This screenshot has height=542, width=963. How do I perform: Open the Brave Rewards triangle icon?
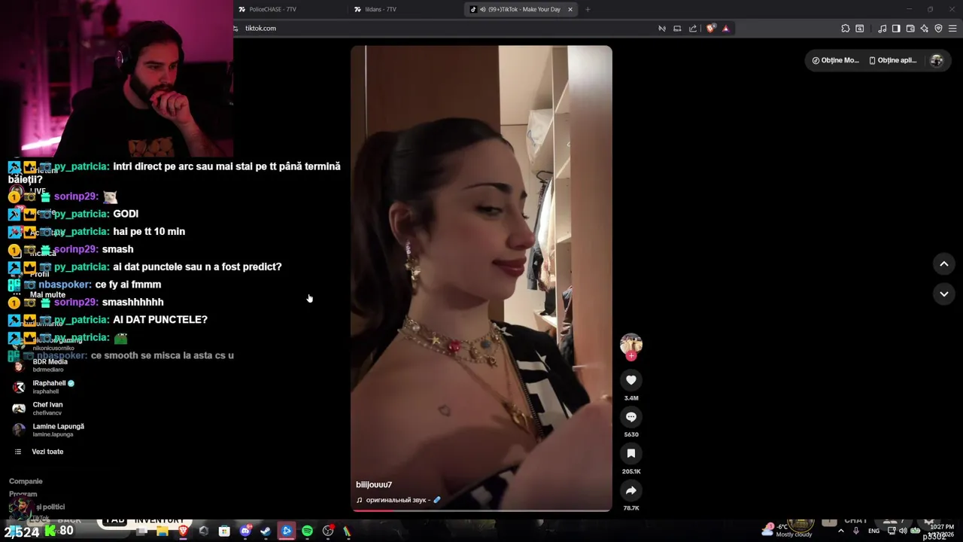[x=726, y=29]
